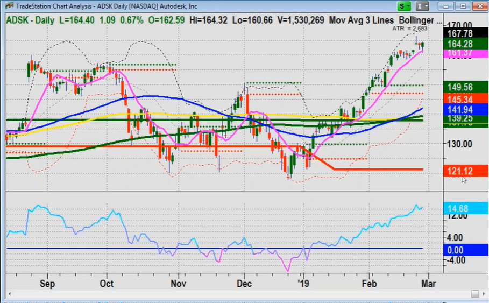Click the 'Oct' date axis label
Viewport: 489px width, 303px height.
(x=107, y=283)
